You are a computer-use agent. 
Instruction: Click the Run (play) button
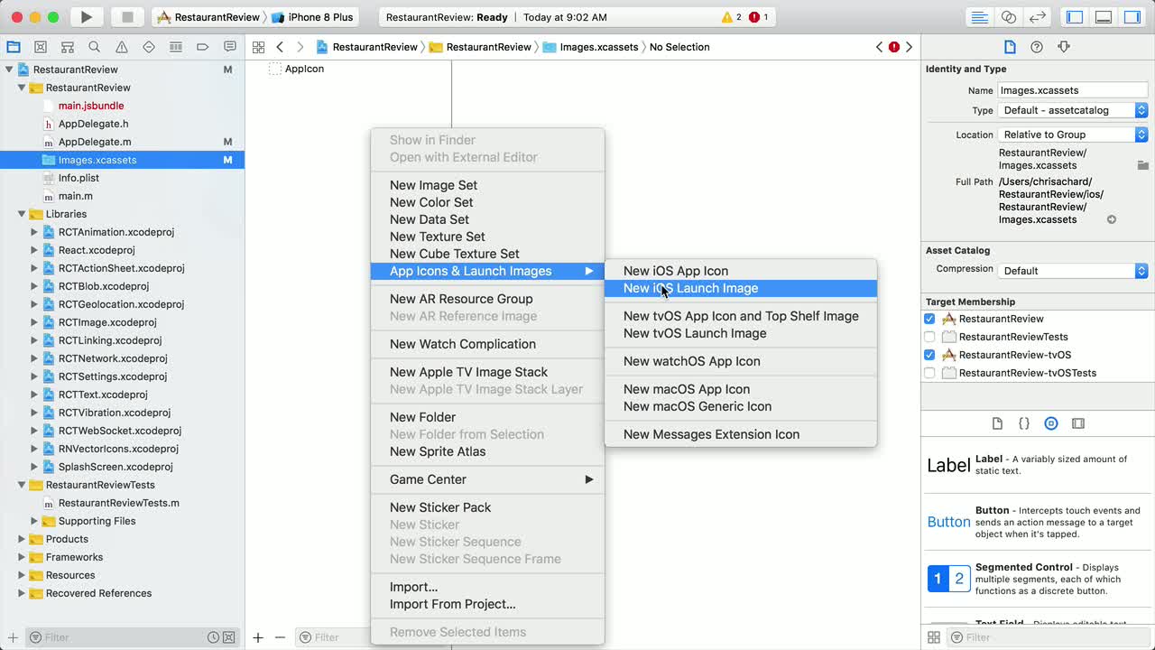(87, 17)
